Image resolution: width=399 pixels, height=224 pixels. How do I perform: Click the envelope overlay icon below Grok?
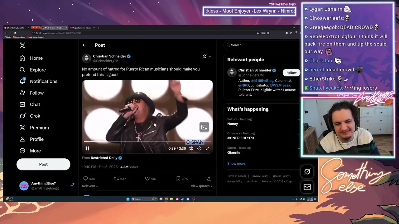point(307,187)
